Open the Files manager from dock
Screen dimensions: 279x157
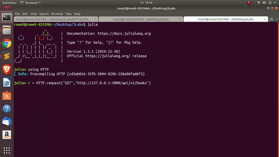[x=7, y=30]
